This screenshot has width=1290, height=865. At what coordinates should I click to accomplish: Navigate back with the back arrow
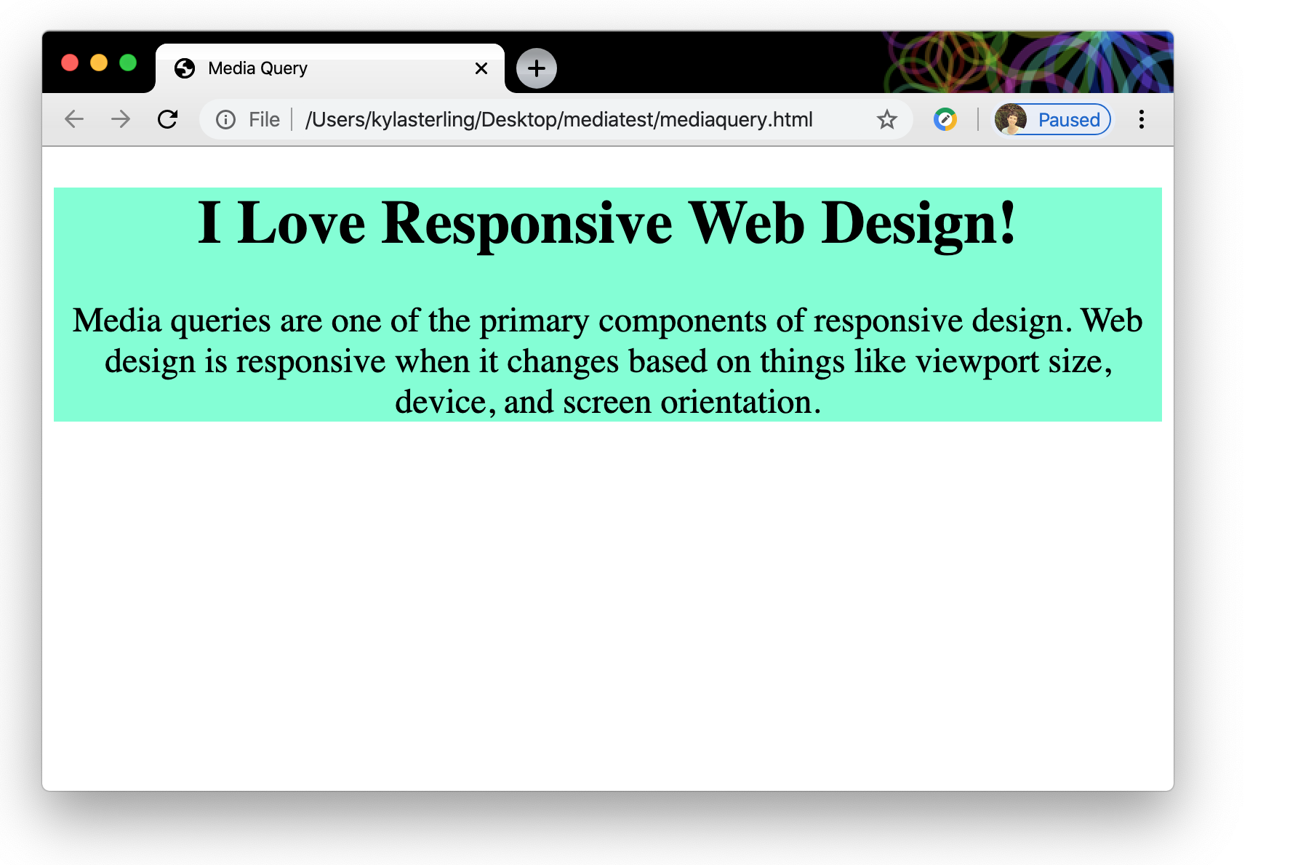pos(73,119)
